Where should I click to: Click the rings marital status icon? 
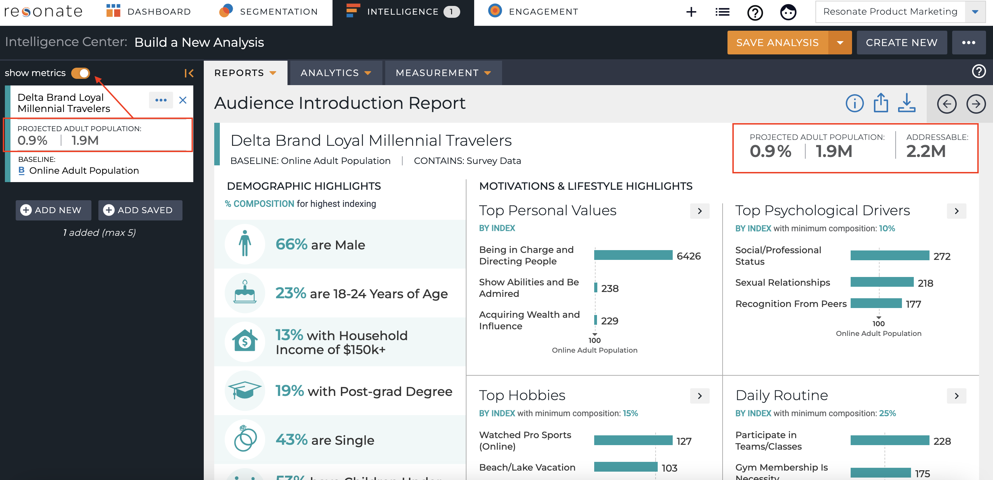[245, 440]
